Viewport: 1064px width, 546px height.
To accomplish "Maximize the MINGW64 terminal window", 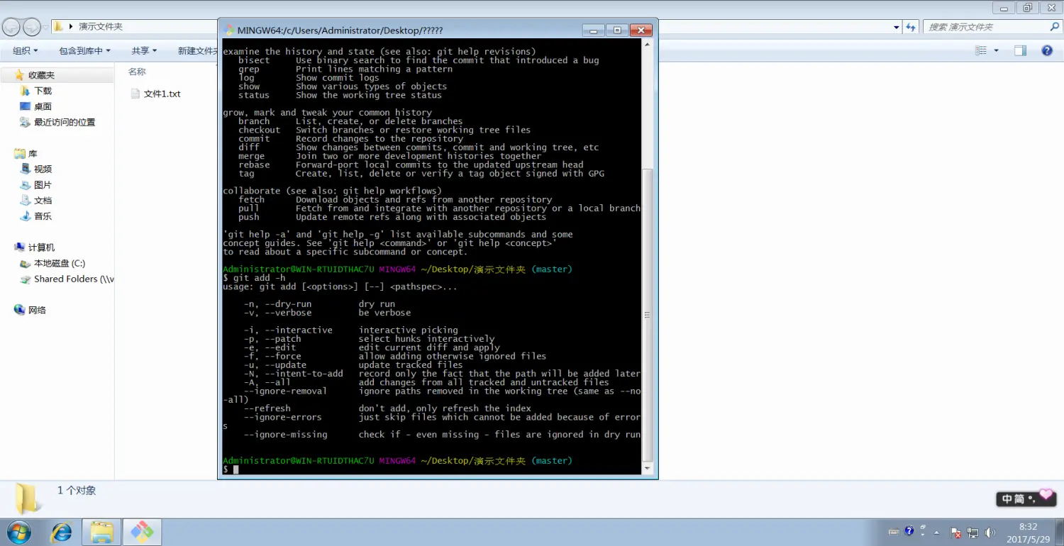I will point(616,30).
